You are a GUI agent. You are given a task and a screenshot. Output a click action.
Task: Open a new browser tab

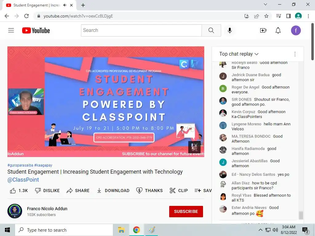tap(83, 5)
